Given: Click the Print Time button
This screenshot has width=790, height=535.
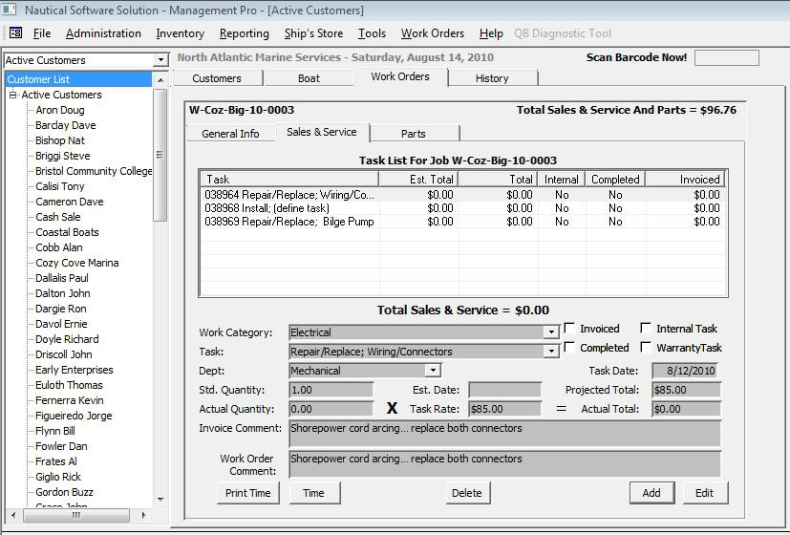Looking at the screenshot, I should click(x=247, y=493).
